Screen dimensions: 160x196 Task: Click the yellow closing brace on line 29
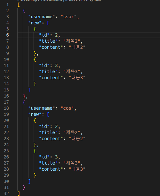coord(35,175)
